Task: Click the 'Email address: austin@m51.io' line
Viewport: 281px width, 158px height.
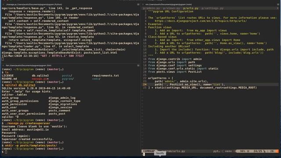Action: (25, 129)
